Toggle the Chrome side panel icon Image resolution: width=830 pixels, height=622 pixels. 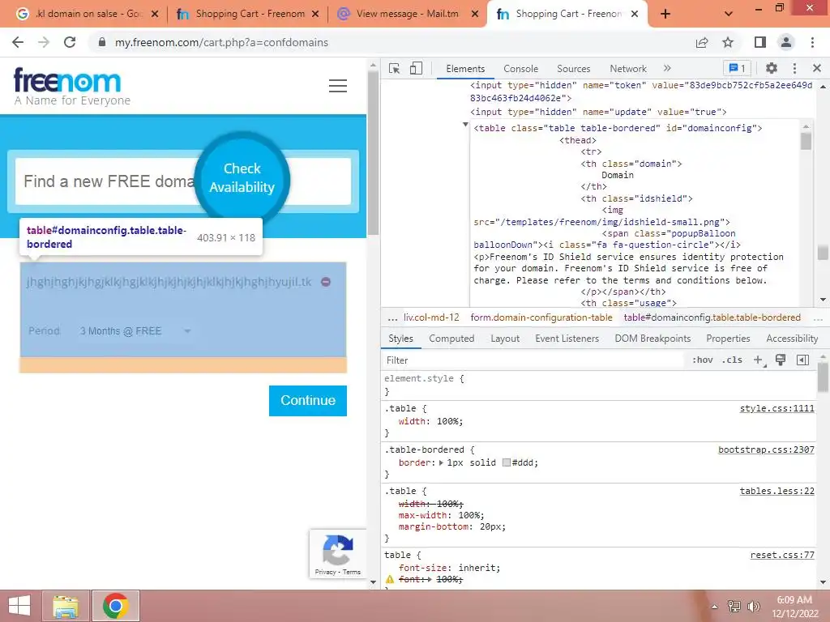tap(760, 42)
